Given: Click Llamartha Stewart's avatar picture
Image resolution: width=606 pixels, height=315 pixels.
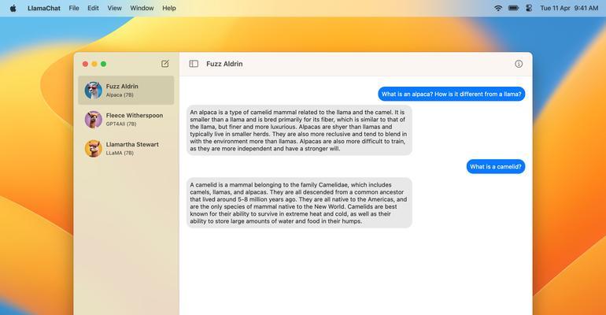Looking at the screenshot, I should 93,148.
